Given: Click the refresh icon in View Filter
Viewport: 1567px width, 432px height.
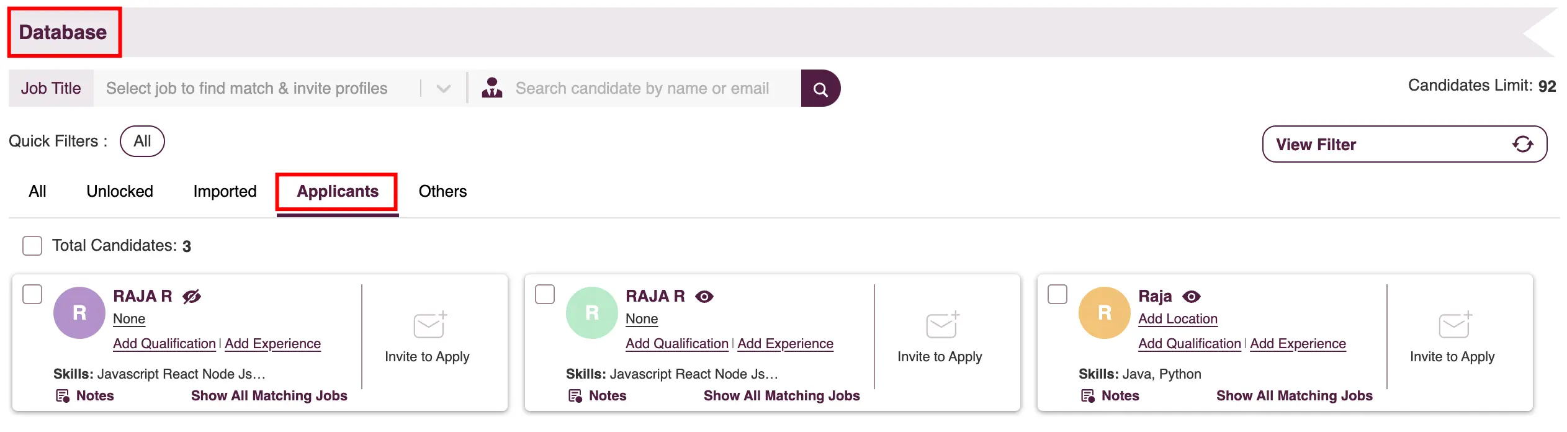Looking at the screenshot, I should click(1522, 145).
